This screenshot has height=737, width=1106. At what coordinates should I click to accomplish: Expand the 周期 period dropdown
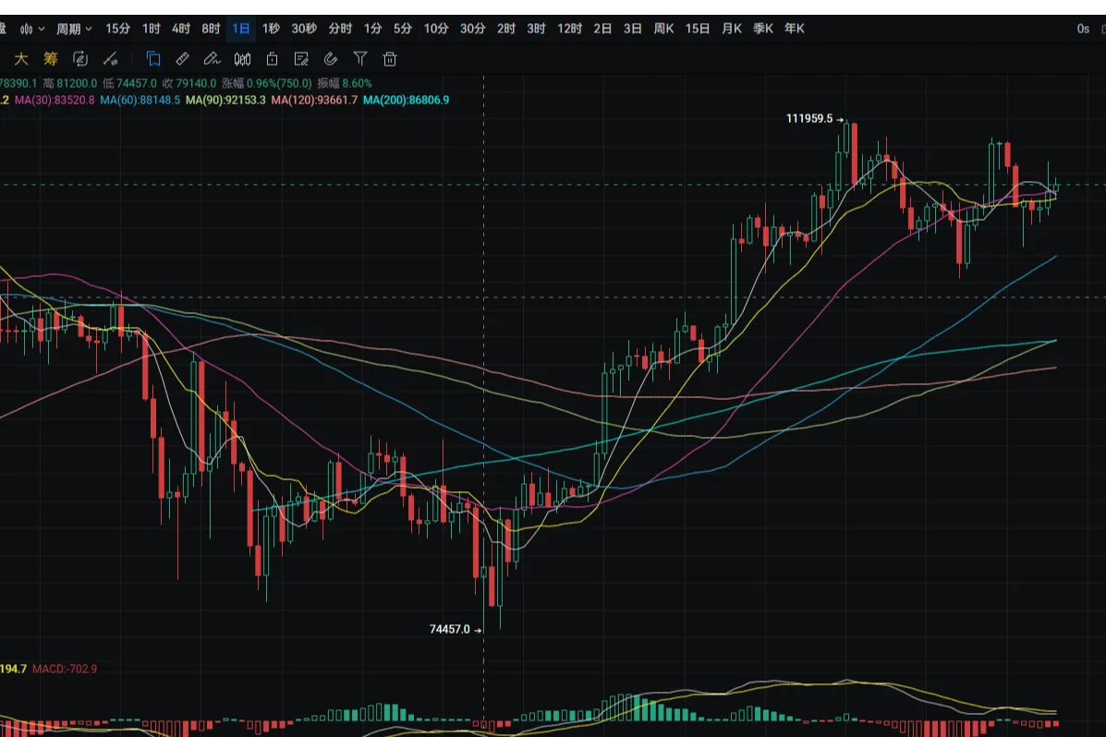pyautogui.click(x=74, y=29)
